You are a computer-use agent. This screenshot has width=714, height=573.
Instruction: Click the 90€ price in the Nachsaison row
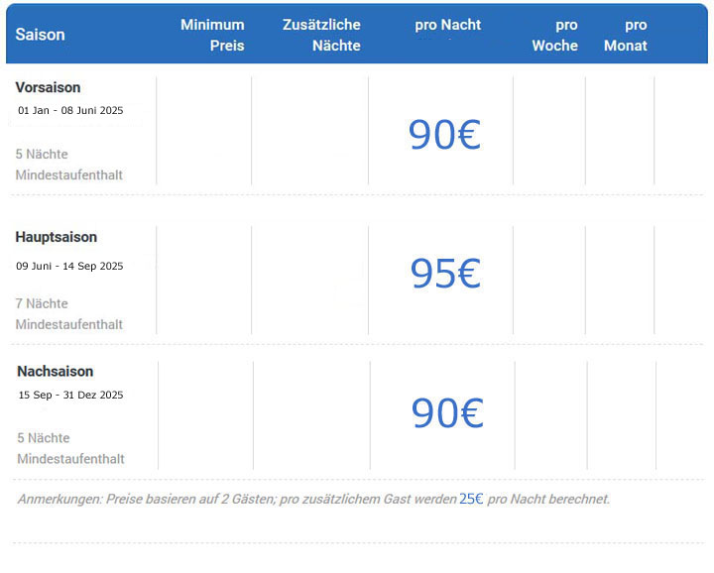[x=447, y=412]
